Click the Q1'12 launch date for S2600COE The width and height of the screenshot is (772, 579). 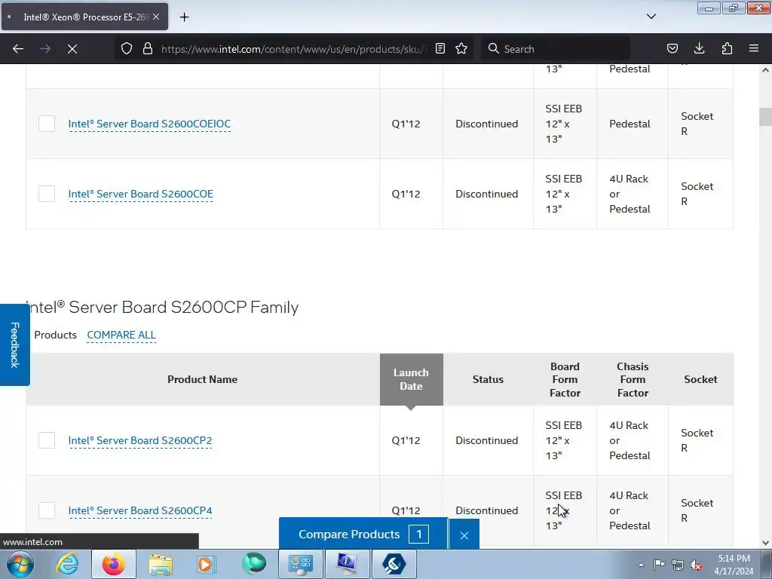406,194
